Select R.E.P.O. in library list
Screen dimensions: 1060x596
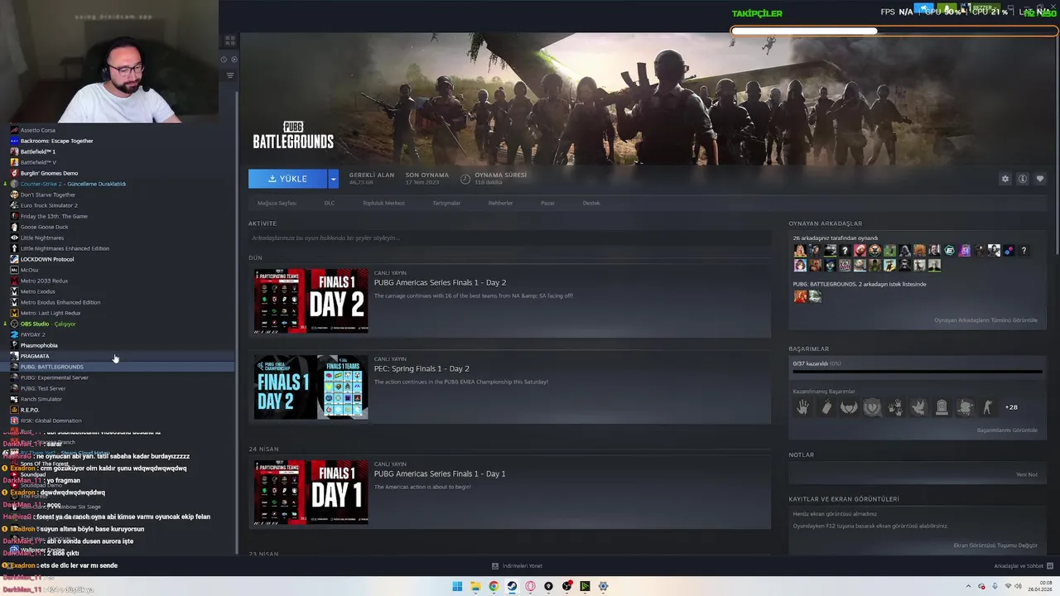pos(30,410)
